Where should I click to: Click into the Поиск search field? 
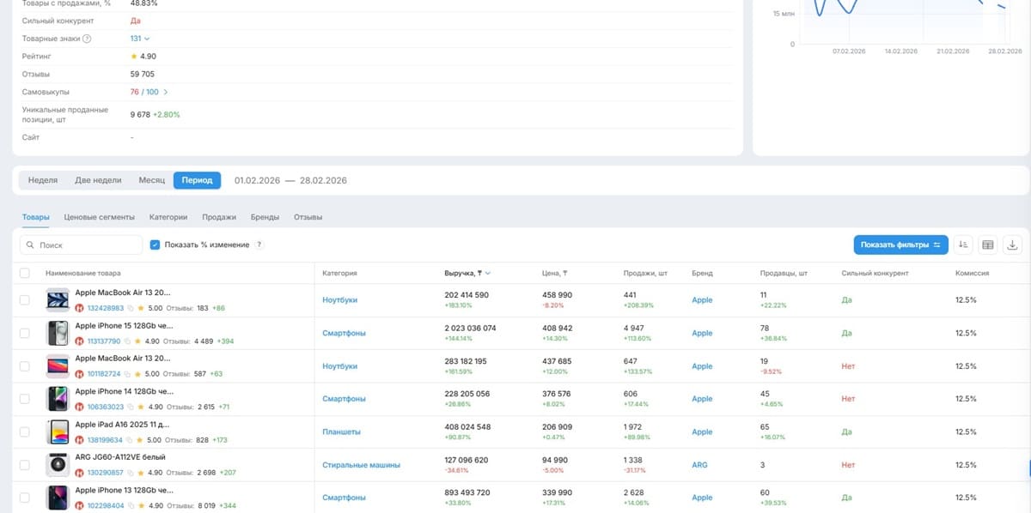81,244
